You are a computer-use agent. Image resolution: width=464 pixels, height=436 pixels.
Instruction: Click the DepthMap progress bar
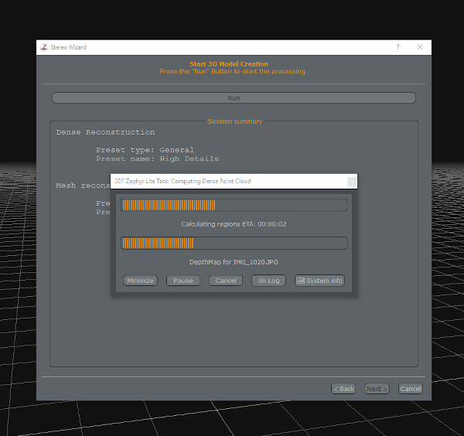pyautogui.click(x=234, y=244)
